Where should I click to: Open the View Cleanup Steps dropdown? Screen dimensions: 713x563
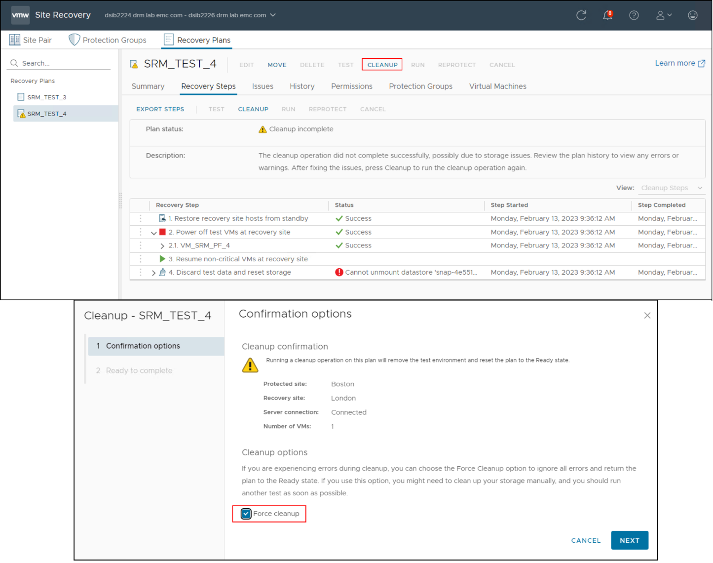[x=672, y=188]
